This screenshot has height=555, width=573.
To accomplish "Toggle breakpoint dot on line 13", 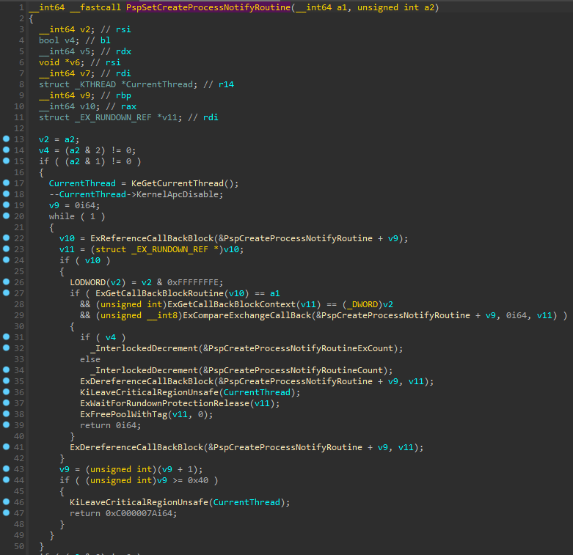I will pyautogui.click(x=6, y=139).
